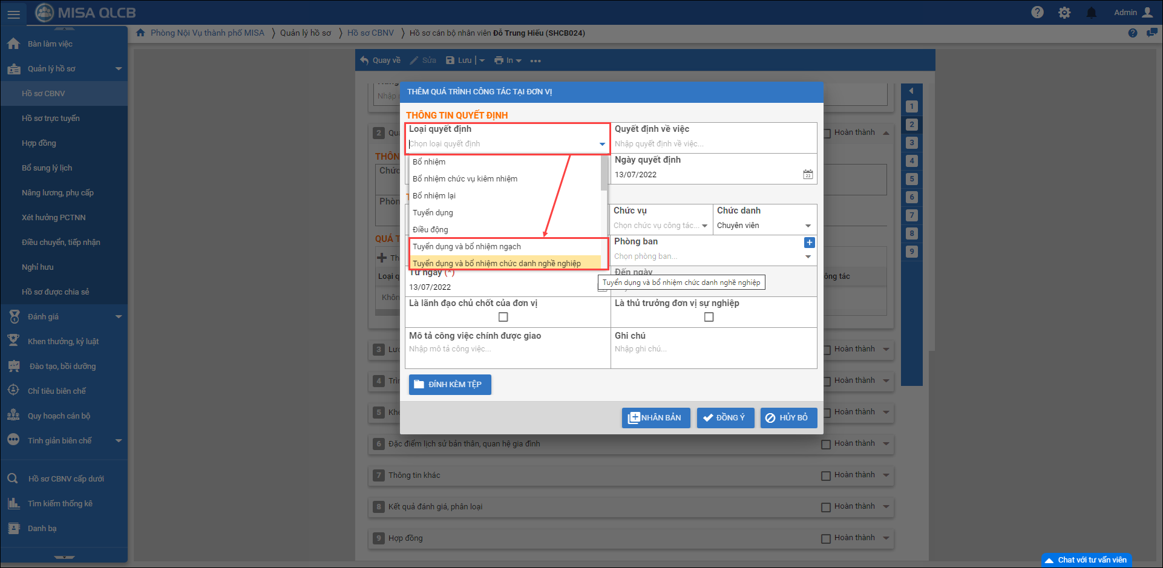Open the Chức danh dropdown
The height and width of the screenshot is (568, 1163).
tap(808, 226)
